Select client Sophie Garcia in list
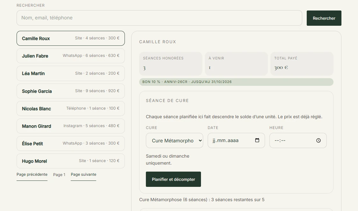The width and height of the screenshot is (358, 211). click(71, 91)
